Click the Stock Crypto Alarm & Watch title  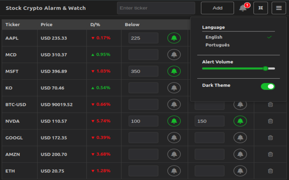tap(46, 8)
